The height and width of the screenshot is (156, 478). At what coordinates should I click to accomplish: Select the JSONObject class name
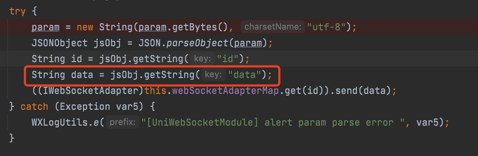[x=59, y=43]
